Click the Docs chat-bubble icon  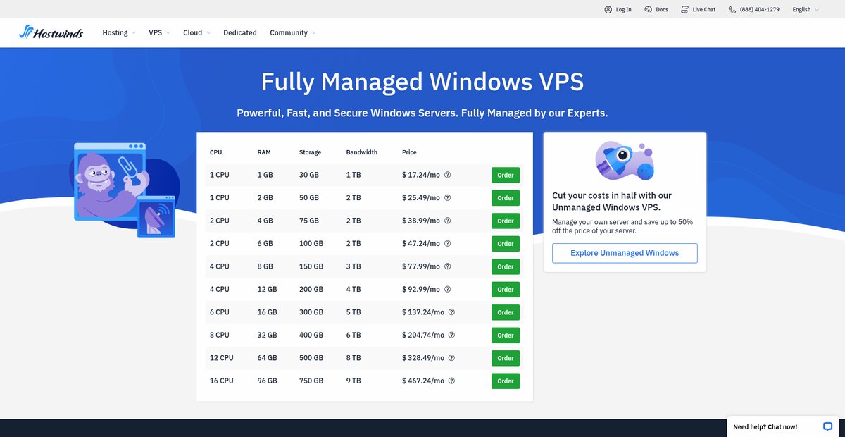[649, 10]
